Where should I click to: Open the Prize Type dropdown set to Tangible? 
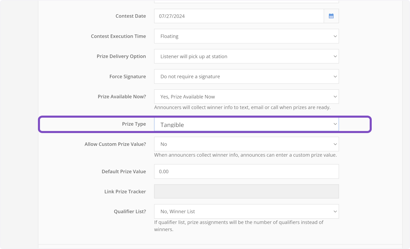pos(246,124)
